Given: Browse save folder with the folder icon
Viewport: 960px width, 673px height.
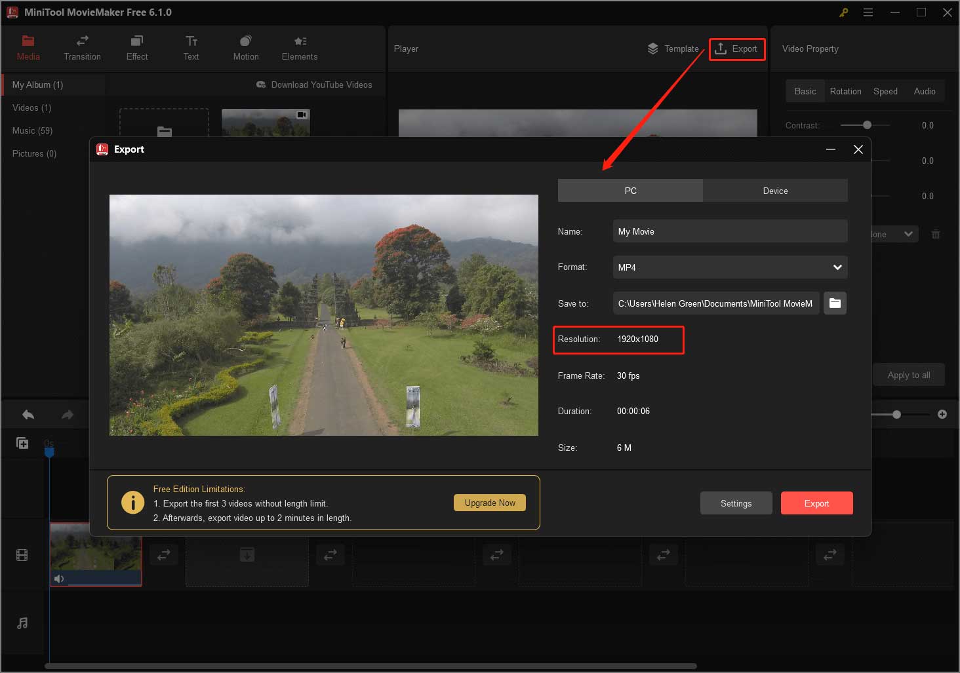Looking at the screenshot, I should click(x=834, y=303).
